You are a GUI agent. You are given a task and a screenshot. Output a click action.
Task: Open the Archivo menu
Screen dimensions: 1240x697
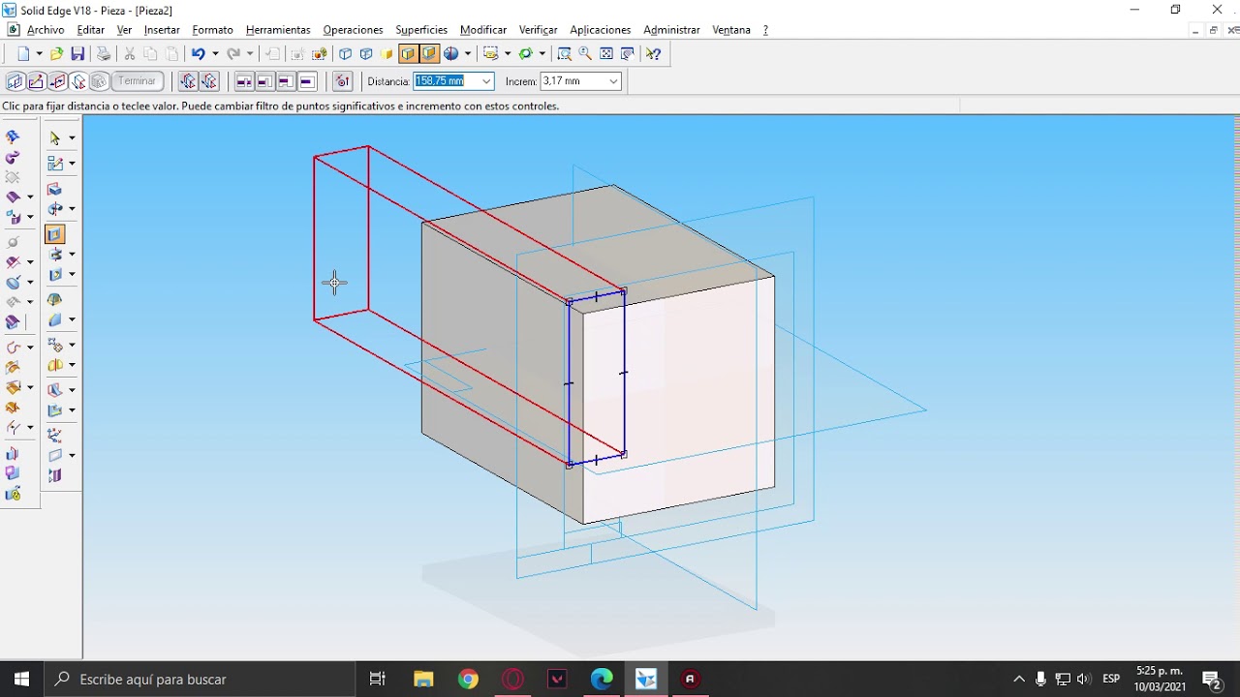pos(46,30)
